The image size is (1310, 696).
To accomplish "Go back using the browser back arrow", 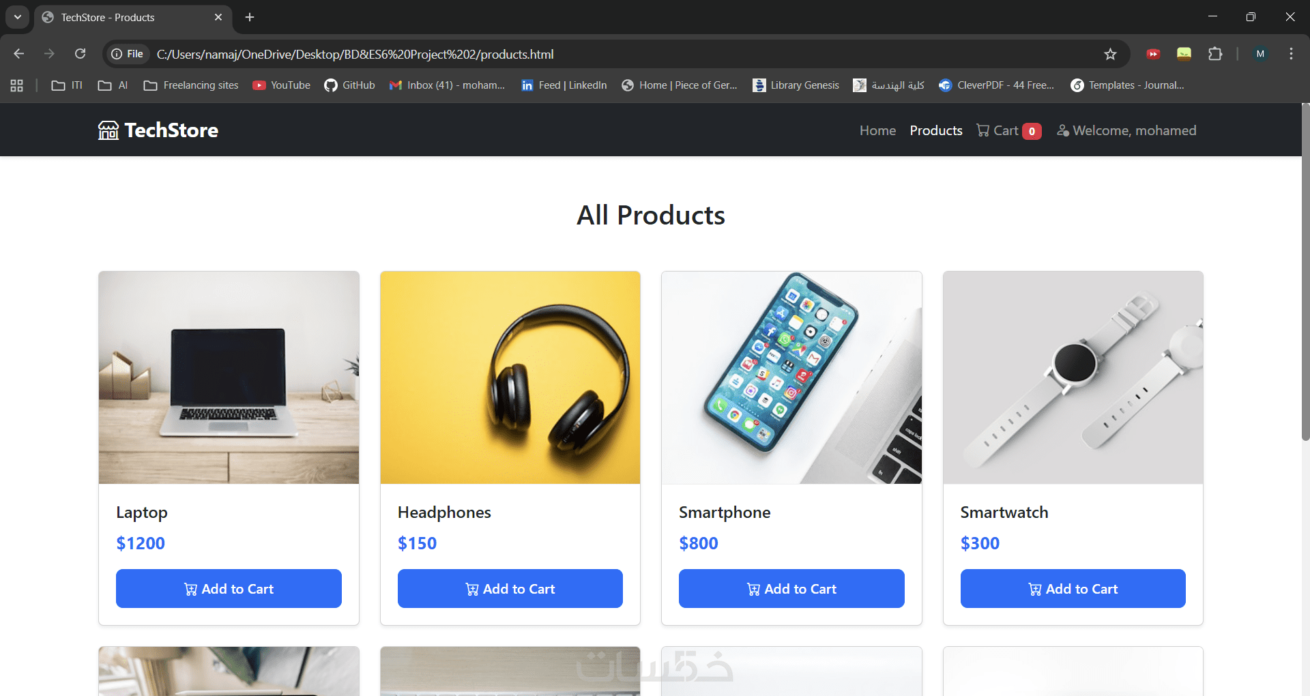I will click(19, 54).
